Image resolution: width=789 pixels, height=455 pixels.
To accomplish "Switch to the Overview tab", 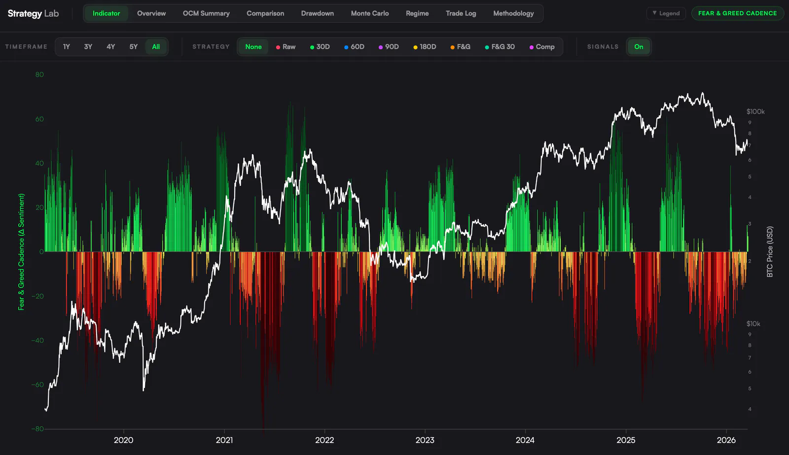I will click(x=151, y=13).
